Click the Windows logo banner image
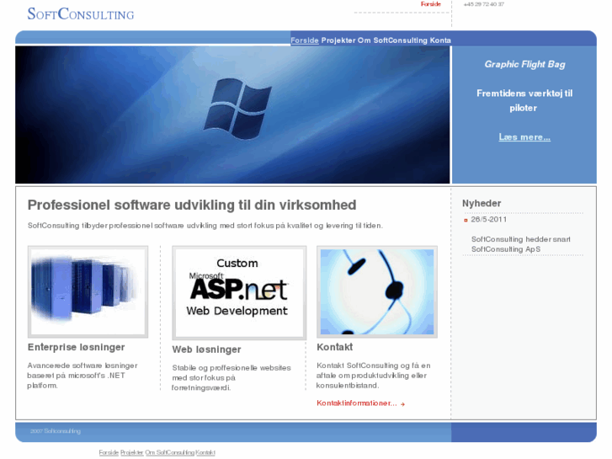The width and height of the screenshot is (612, 459). click(232, 115)
